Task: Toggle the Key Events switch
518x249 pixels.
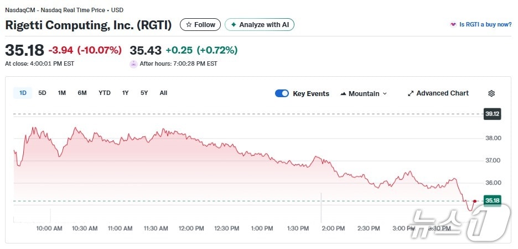Action: [x=282, y=93]
